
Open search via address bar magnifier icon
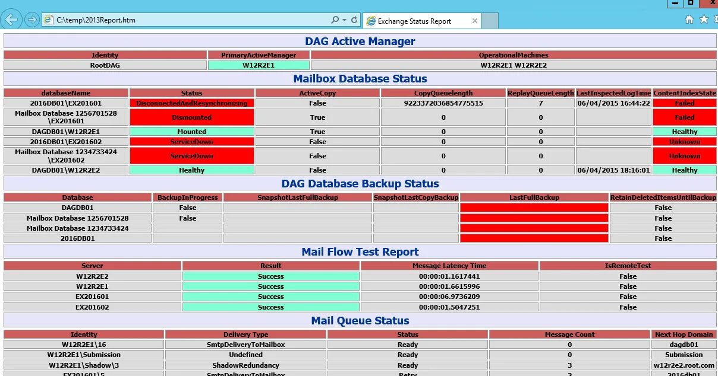335,20
